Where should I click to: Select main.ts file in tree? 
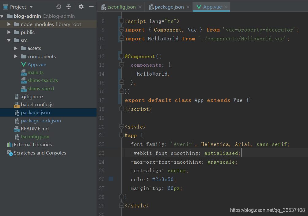(35, 73)
